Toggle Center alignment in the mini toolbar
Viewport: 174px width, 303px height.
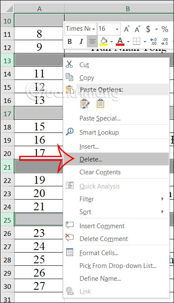tap(92, 41)
